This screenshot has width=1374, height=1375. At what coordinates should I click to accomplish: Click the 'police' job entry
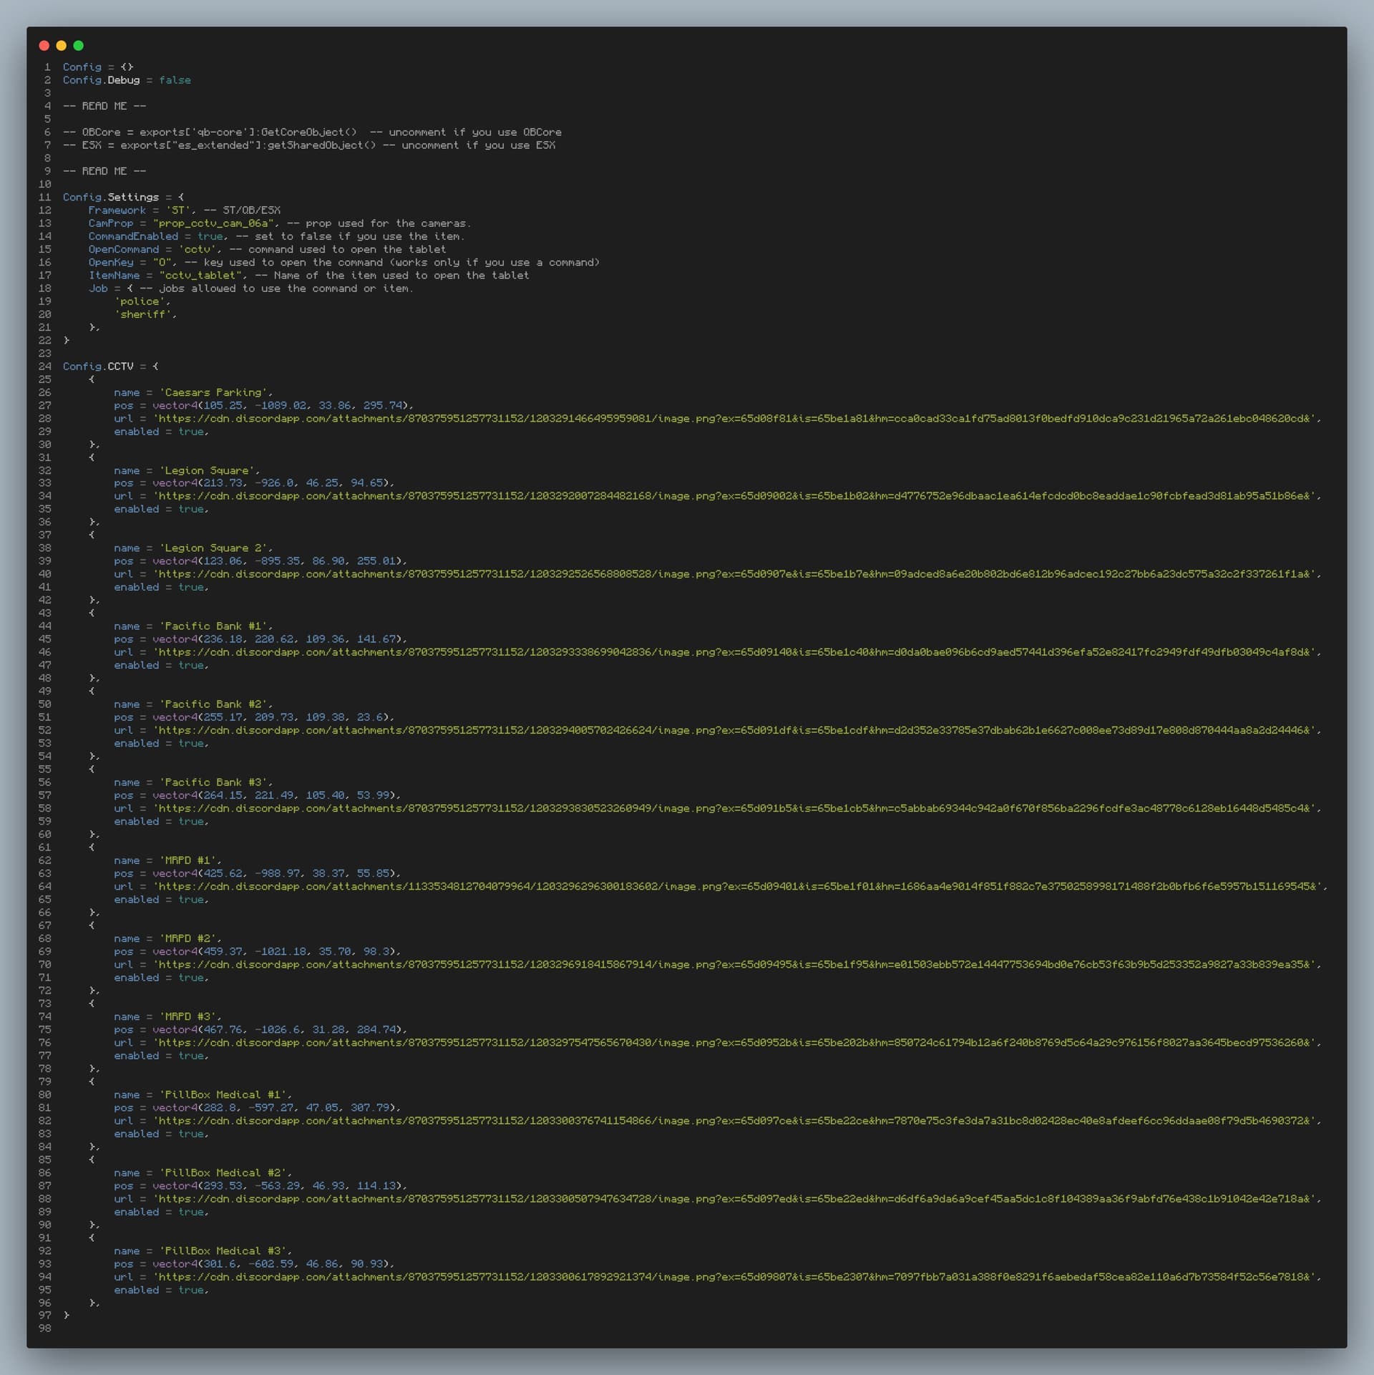[142, 301]
